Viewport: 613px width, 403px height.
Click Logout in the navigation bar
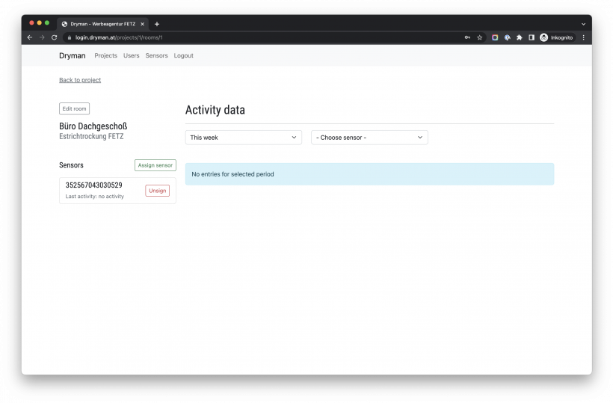click(x=183, y=56)
